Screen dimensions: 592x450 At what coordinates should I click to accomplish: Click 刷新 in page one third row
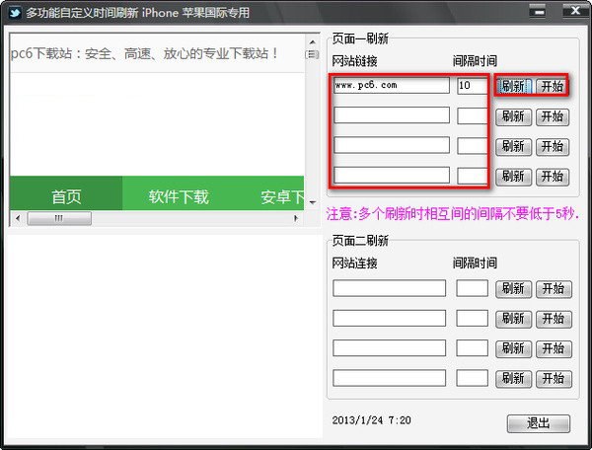(513, 147)
